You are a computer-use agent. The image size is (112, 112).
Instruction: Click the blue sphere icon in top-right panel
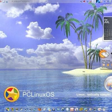pyautogui.click(x=87, y=1)
